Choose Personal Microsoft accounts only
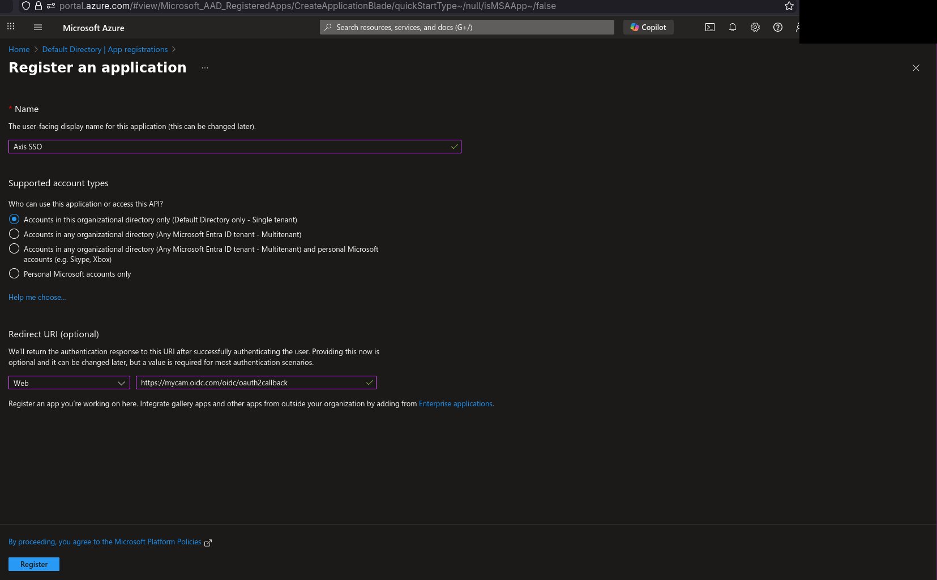The image size is (937, 580). [x=14, y=273]
